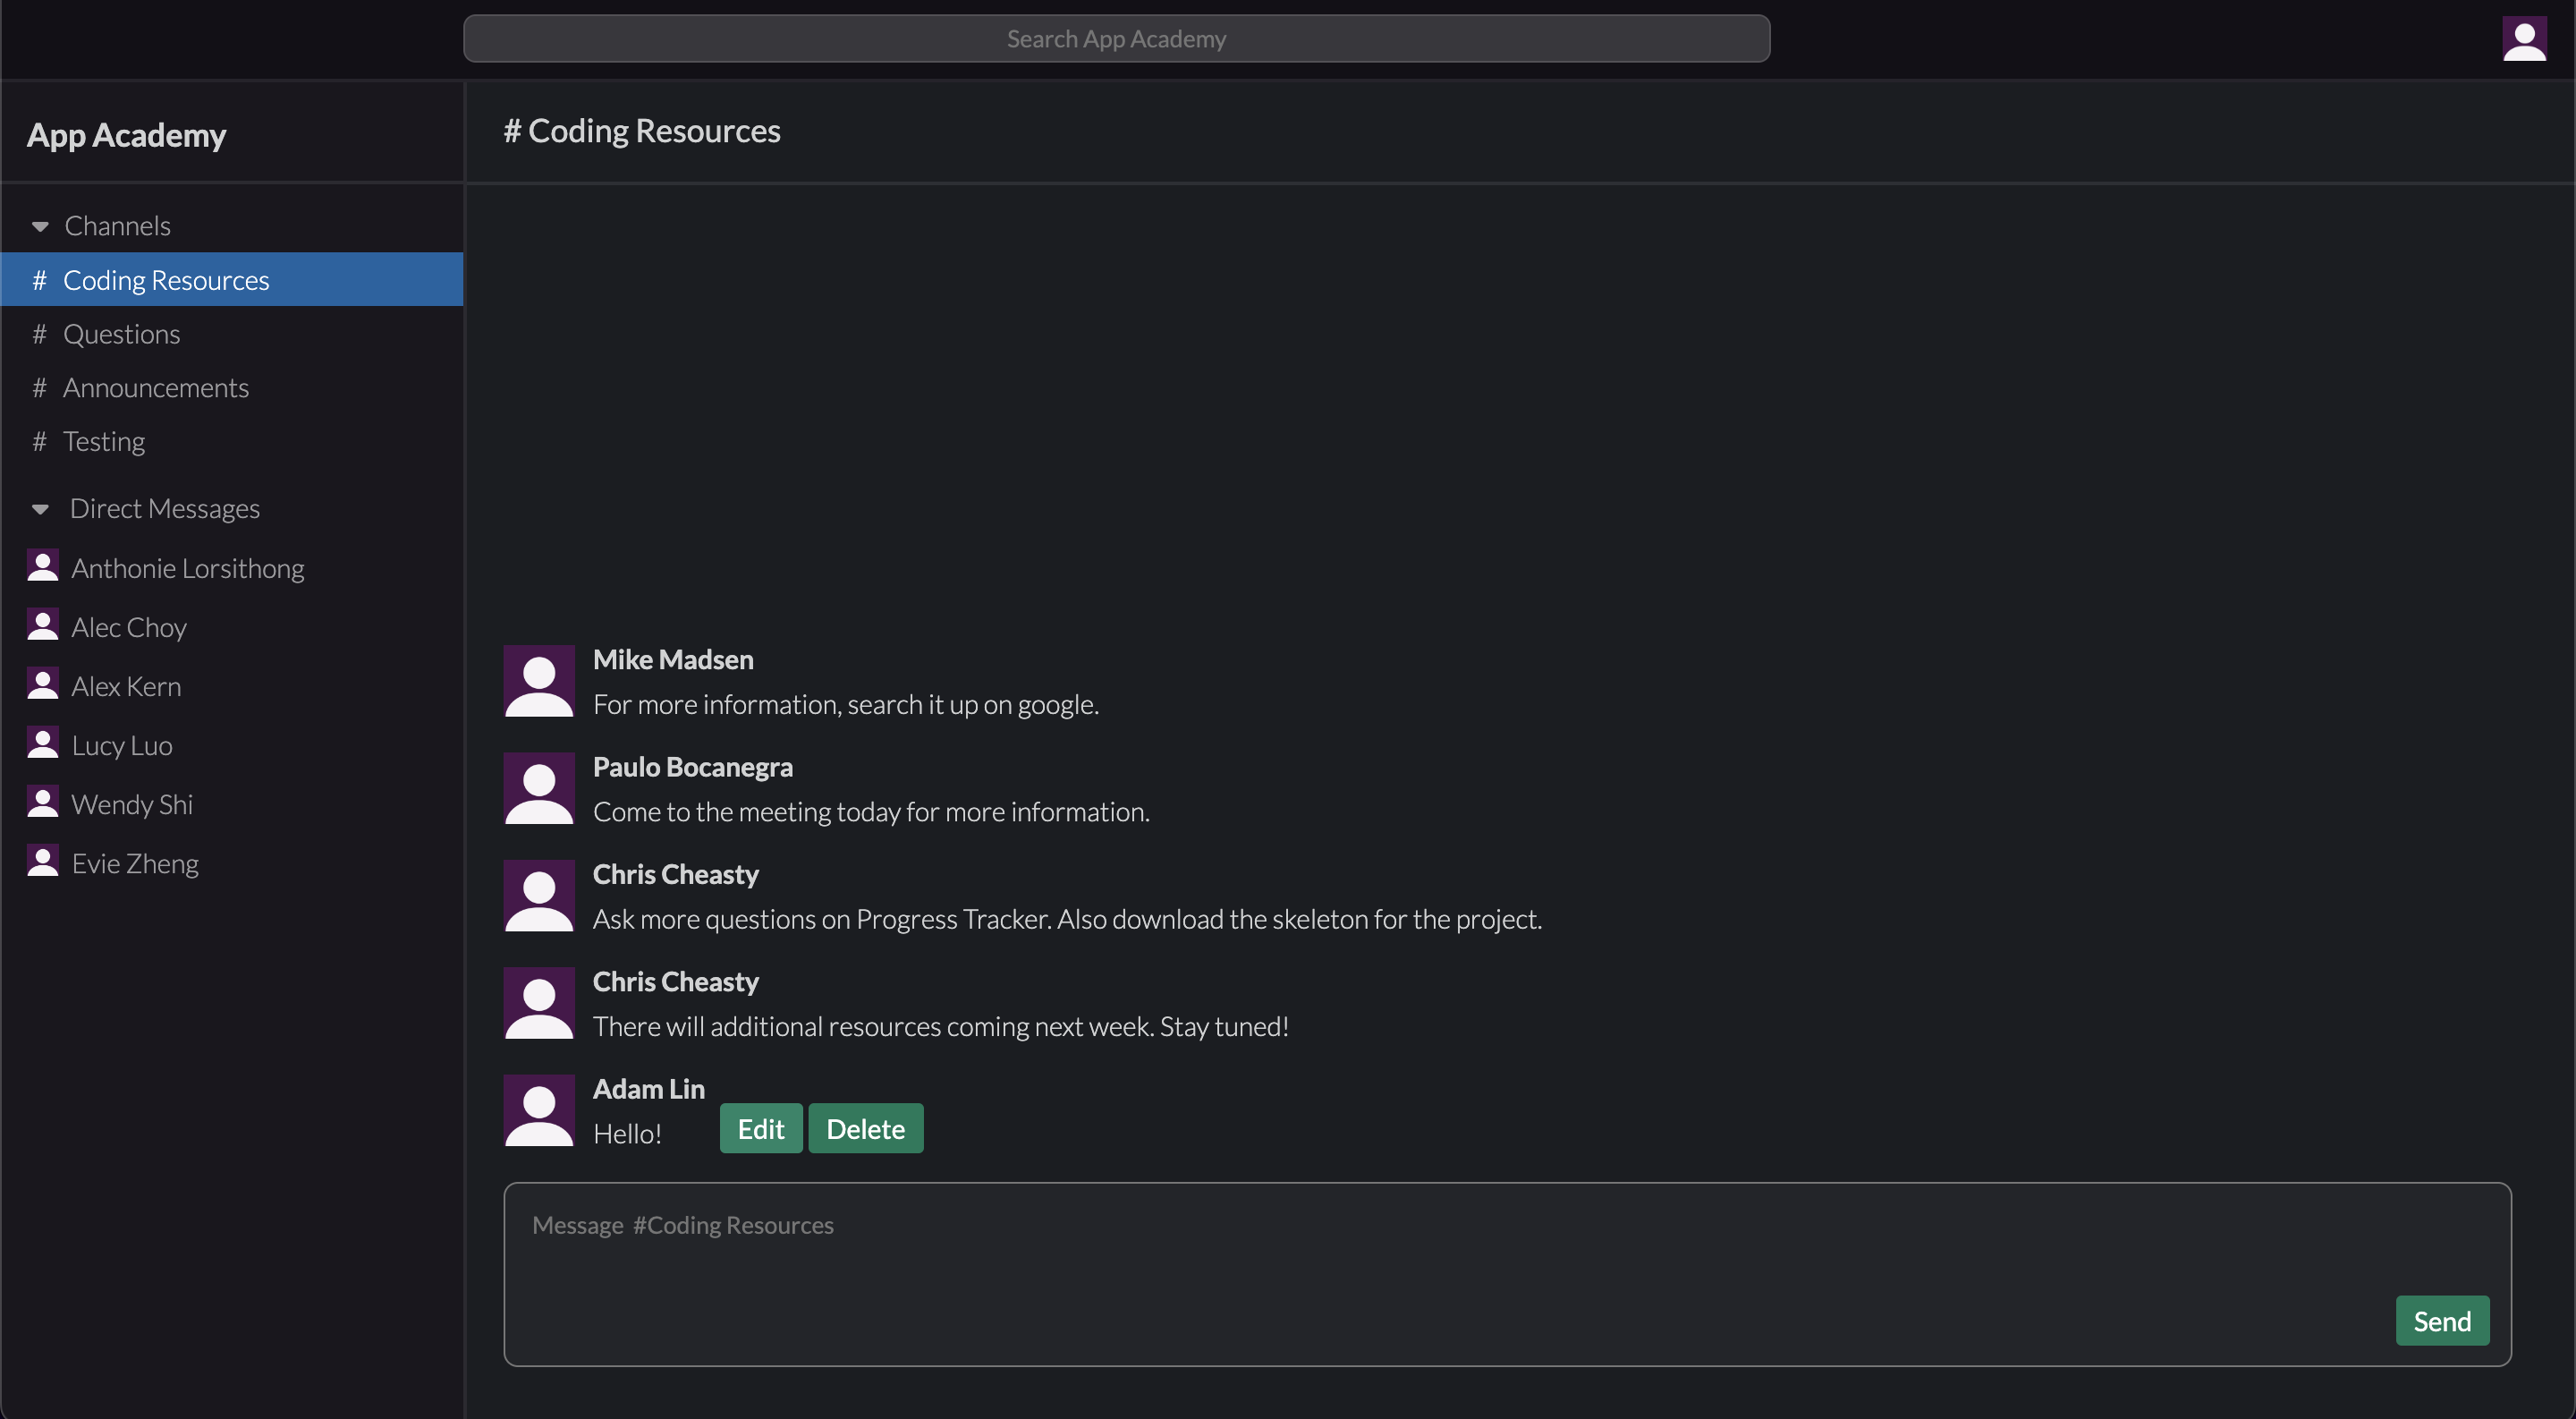
Task: Delete Adam Lin's Hello! message
Action: 865,1129
